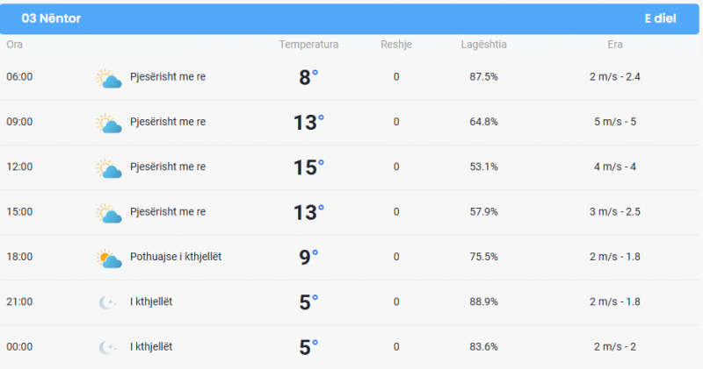Select the 83.6% humidity at midnight
The image size is (703, 369).
tap(484, 346)
